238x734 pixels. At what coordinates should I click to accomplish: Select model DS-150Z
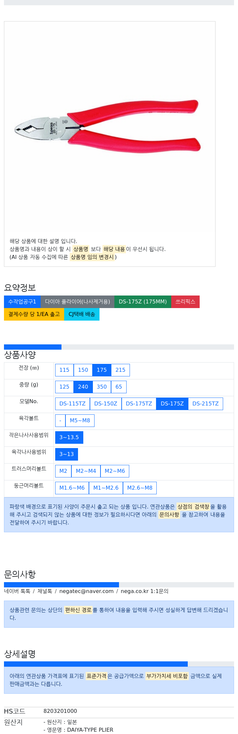click(106, 404)
